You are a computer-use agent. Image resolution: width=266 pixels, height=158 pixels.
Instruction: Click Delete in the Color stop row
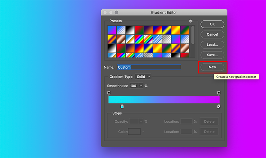(x=209, y=132)
